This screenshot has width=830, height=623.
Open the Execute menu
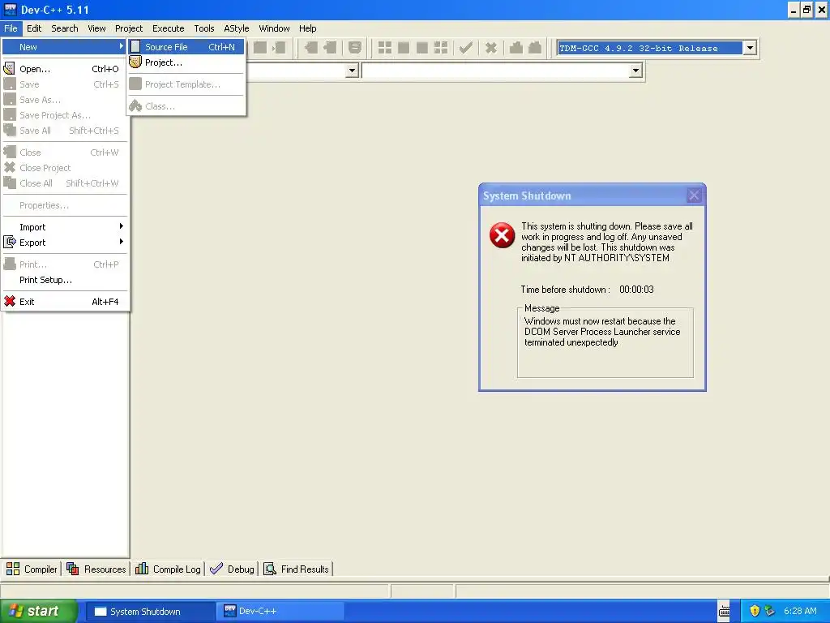pyautogui.click(x=169, y=28)
